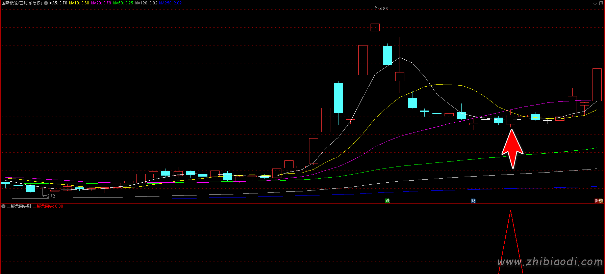Click the blue MA250 label

(x=170, y=3)
